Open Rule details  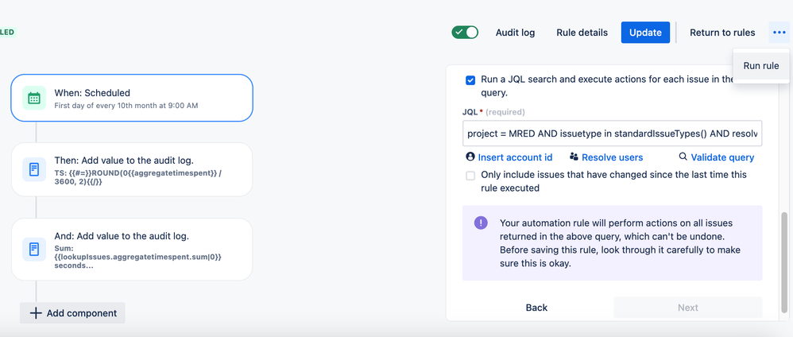582,33
